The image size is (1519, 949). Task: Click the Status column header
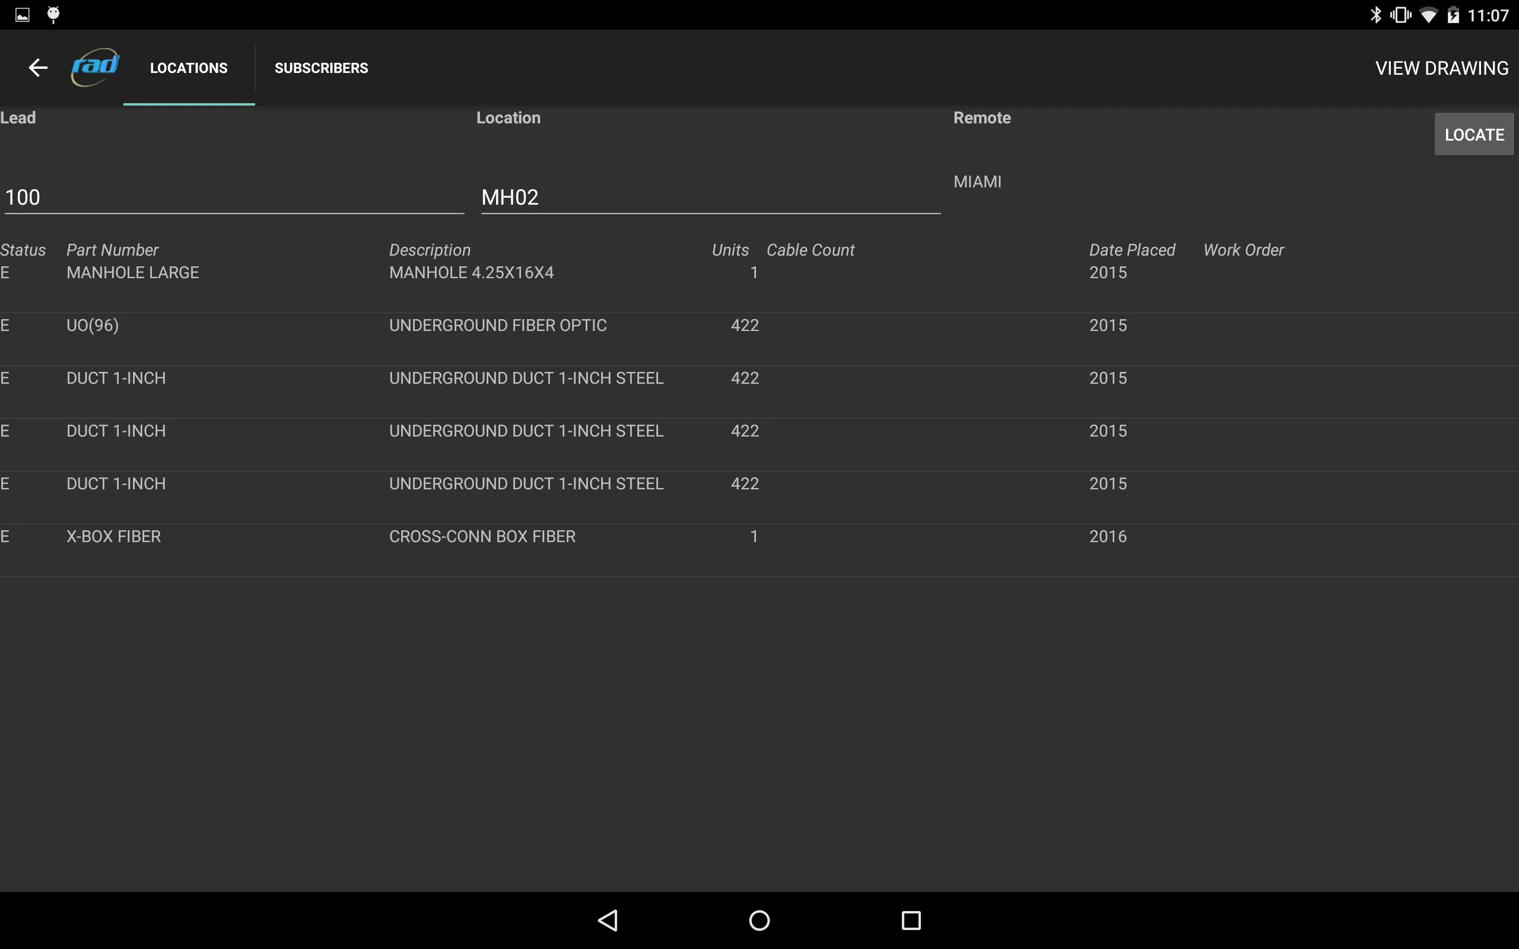pos(23,250)
